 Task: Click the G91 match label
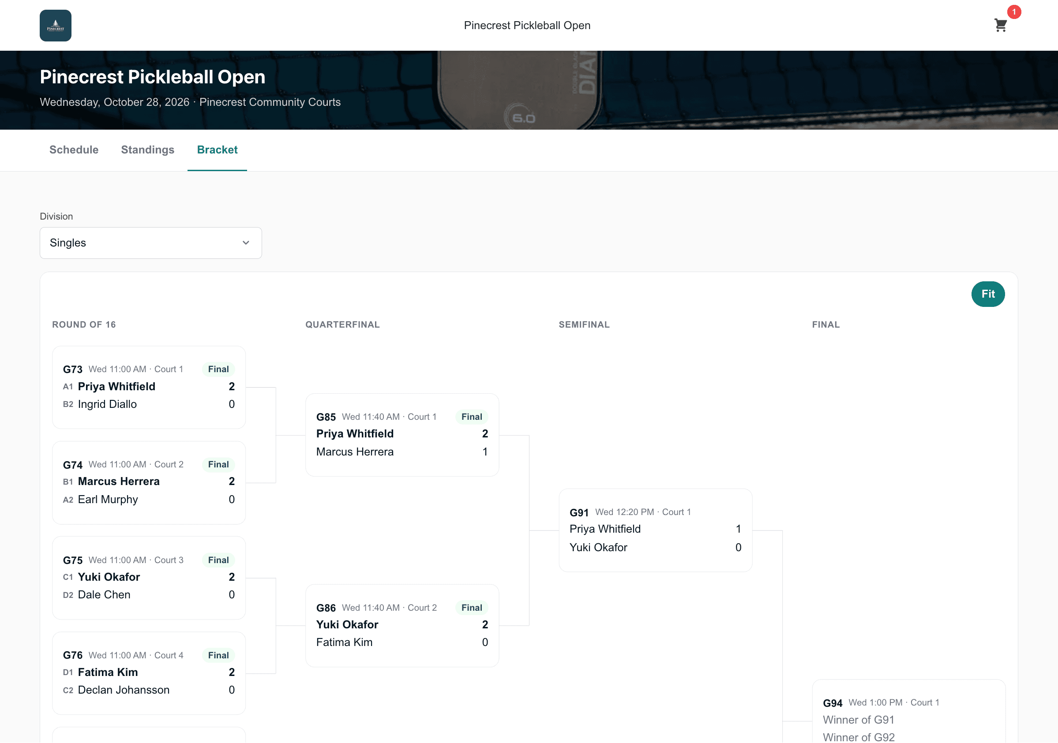tap(579, 512)
